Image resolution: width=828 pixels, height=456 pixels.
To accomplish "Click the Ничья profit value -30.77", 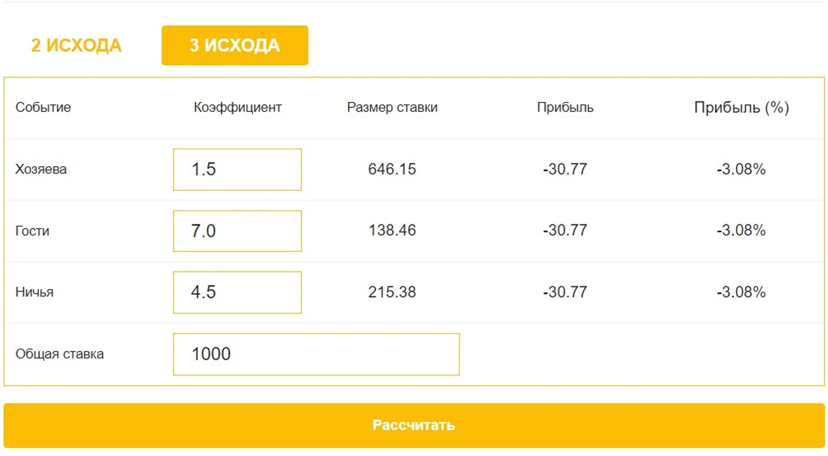I will coord(565,292).
